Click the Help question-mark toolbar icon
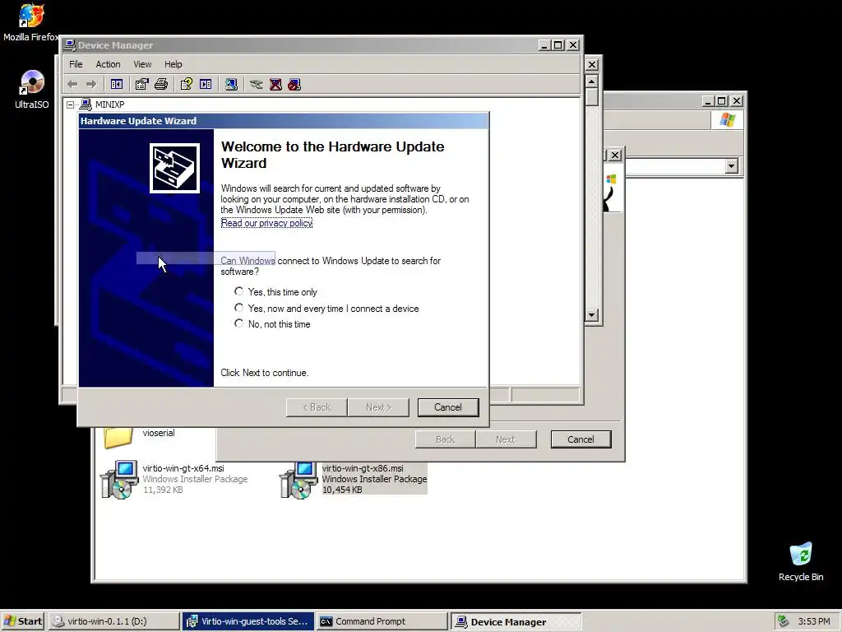Image resolution: width=842 pixels, height=632 pixels. 187,85
